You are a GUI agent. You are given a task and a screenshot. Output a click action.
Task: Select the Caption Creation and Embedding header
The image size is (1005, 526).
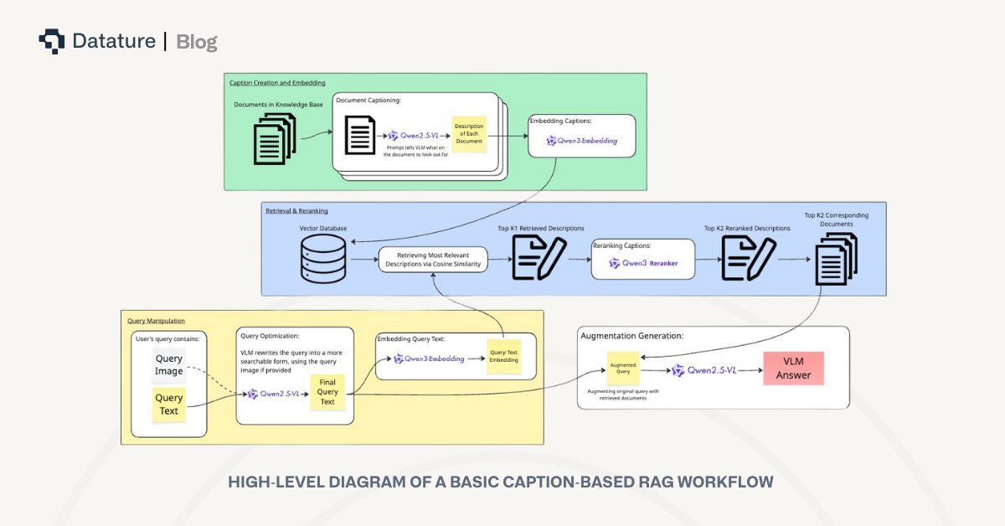pyautogui.click(x=276, y=82)
